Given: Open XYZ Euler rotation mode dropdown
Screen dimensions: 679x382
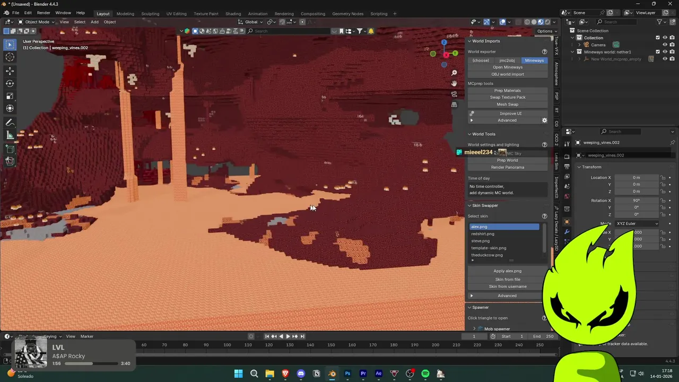Looking at the screenshot, I should [x=637, y=223].
